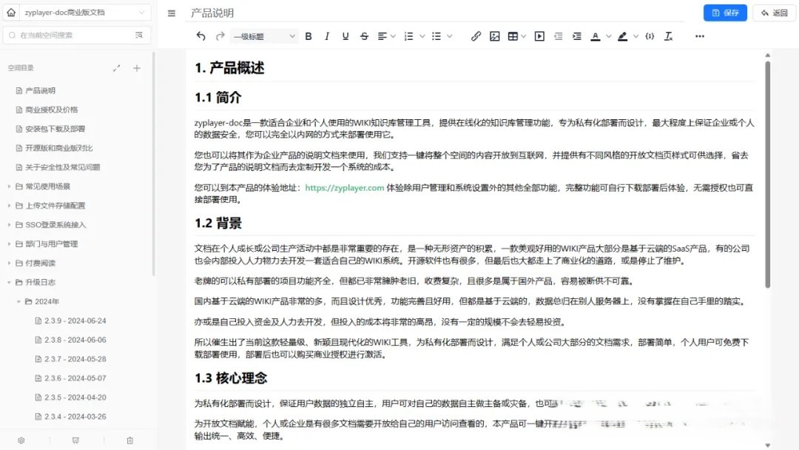Click the redo icon
Screen dimensions: 799x450
coord(220,36)
